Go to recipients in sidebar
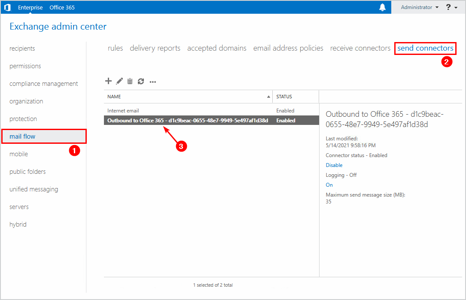Screen dimensions: 466x300 pyautogui.click(x=22, y=48)
